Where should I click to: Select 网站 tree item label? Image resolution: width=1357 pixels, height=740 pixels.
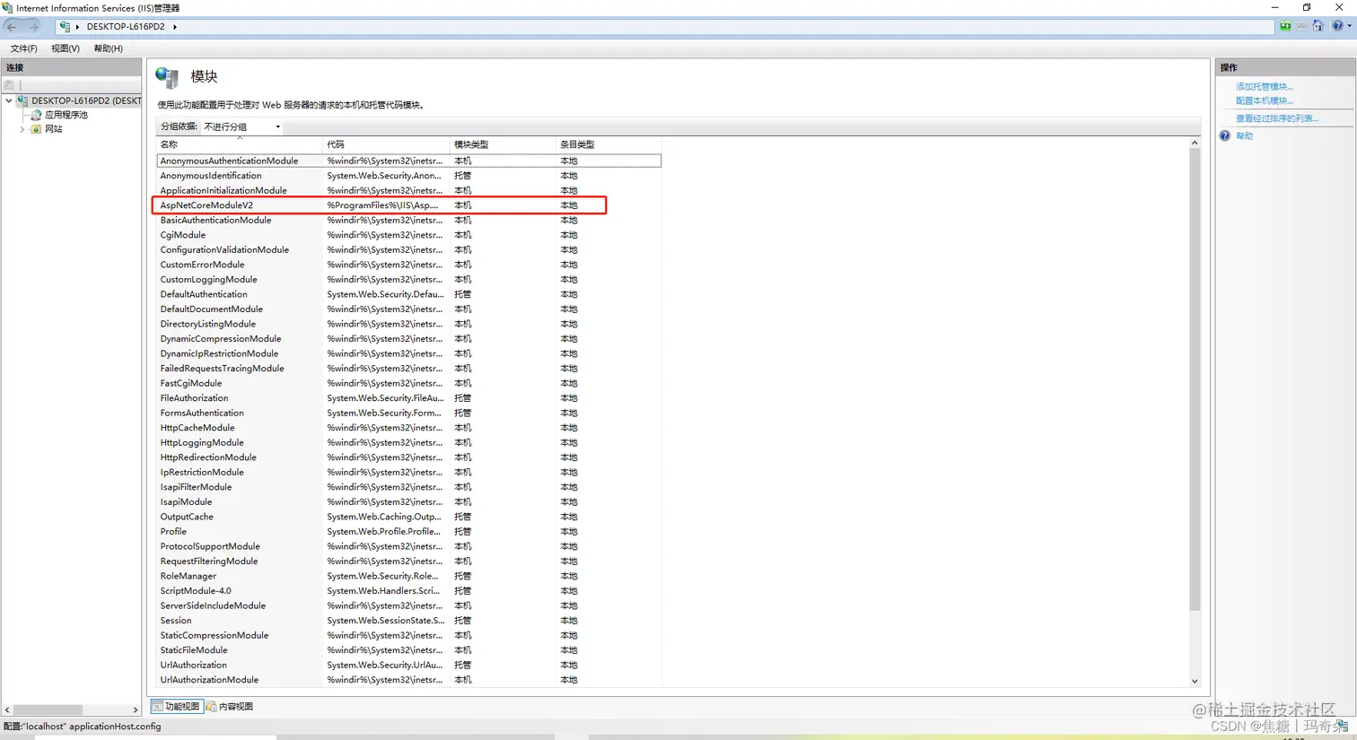point(54,129)
